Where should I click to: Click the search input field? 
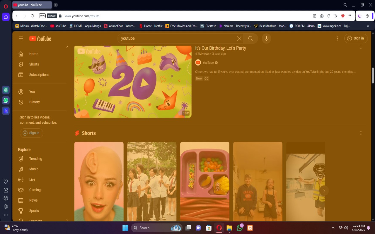point(177,38)
